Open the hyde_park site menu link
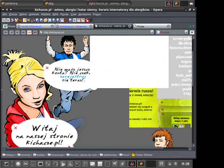 point(184,75)
